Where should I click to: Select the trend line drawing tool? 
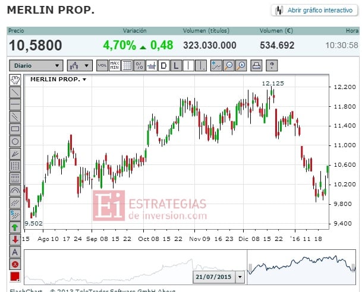point(15,92)
